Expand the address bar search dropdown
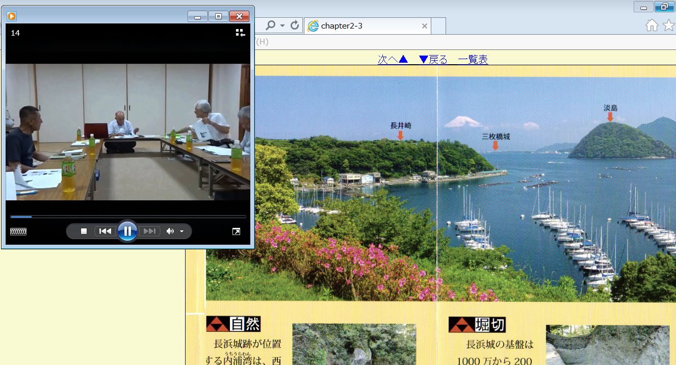 283,26
